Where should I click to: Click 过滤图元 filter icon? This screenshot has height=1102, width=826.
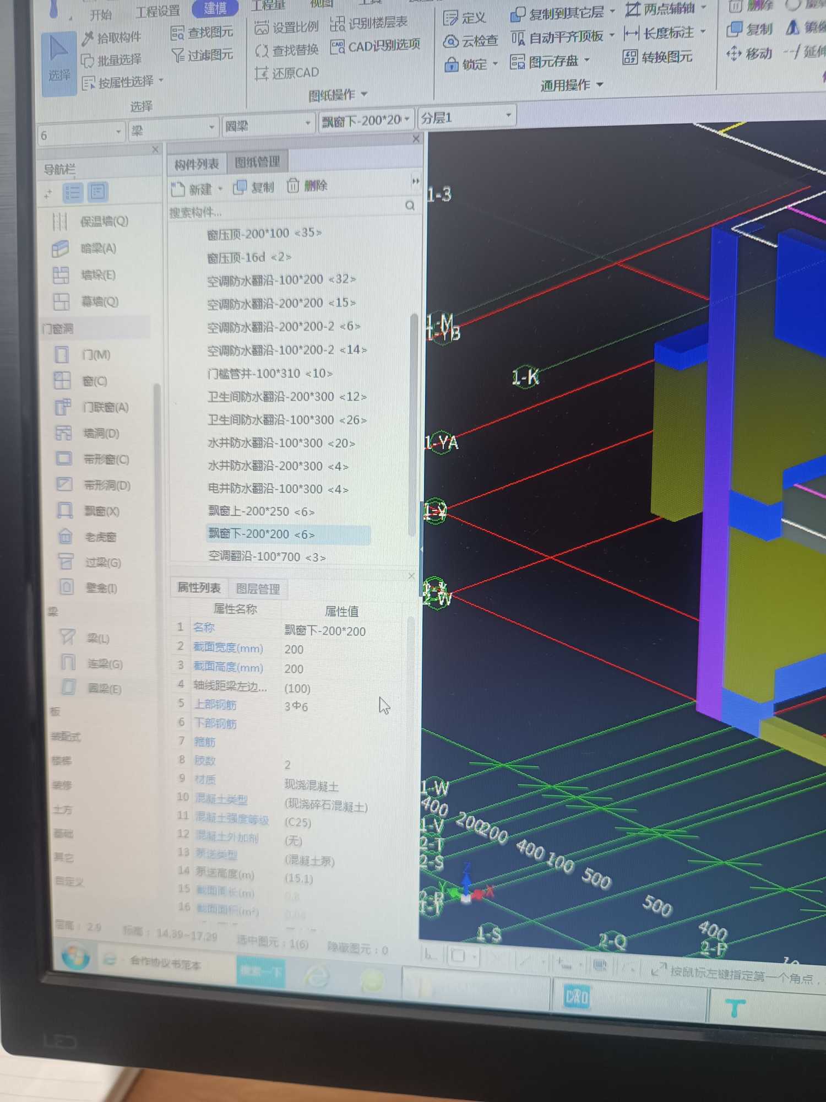tap(178, 55)
